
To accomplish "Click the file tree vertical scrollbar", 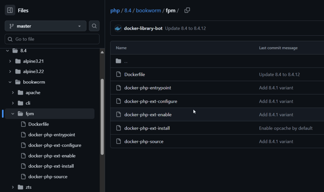I will (102, 117).
